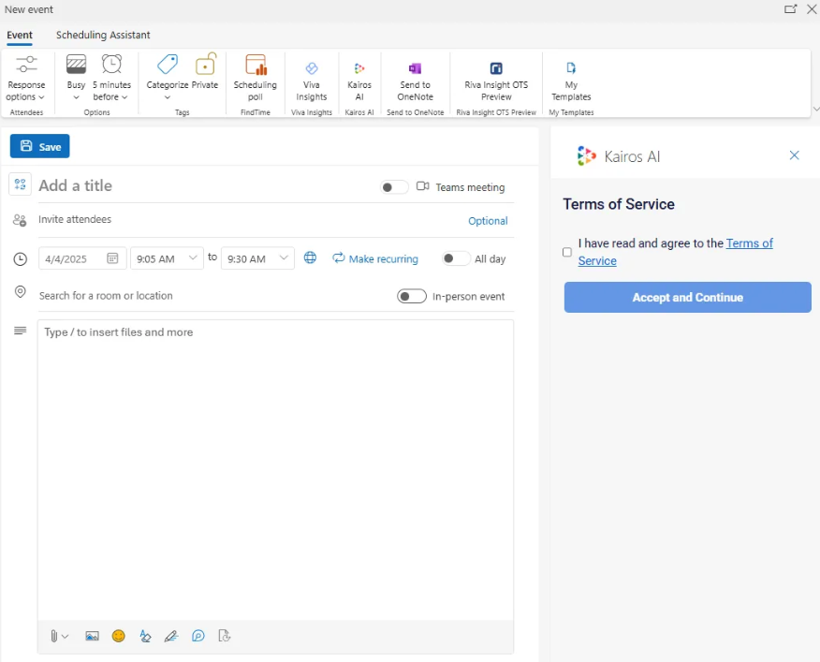Expand the Response options menu
The image size is (820, 662).
click(26, 78)
